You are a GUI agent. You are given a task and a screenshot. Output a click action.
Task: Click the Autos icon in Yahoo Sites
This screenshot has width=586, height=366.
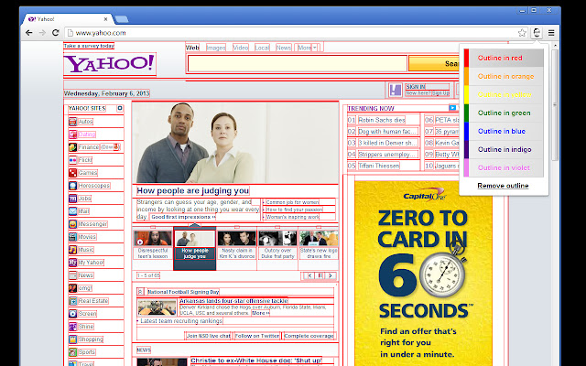[72, 122]
